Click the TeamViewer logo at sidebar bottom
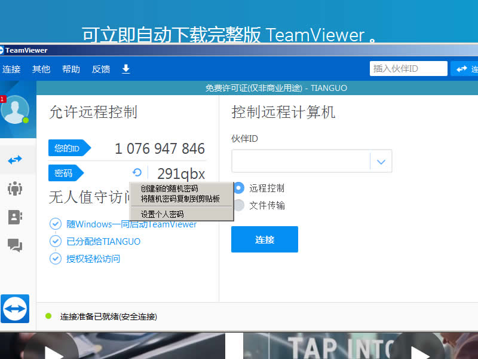Image resolution: width=478 pixels, height=359 pixels. coord(14,309)
